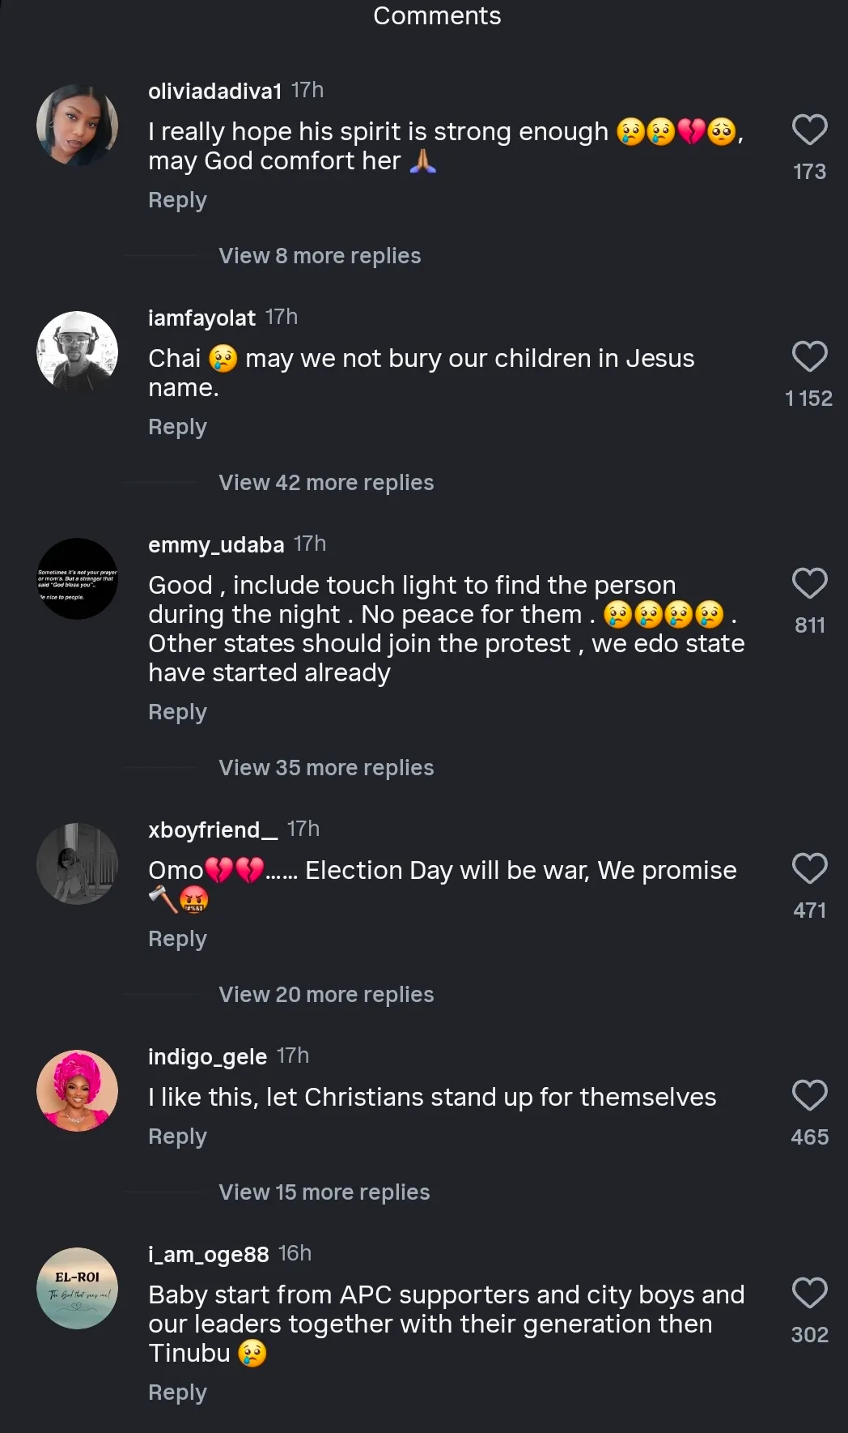
Task: Open xboyfriend__'s grayscale profile photo
Action: pos(78,864)
